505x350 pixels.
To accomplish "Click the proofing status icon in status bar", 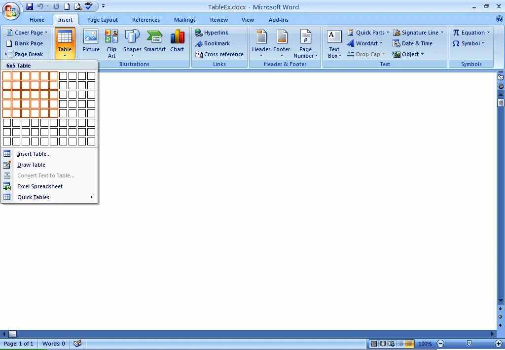I will [x=77, y=344].
